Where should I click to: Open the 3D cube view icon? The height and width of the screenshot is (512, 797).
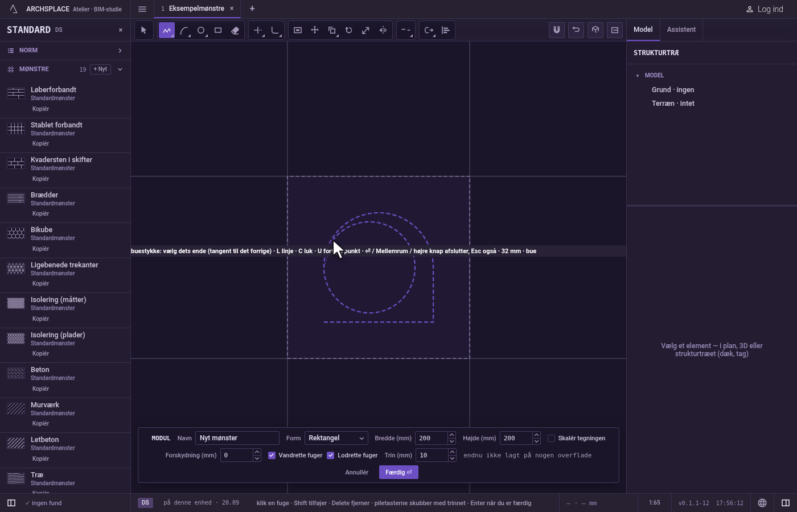[595, 30]
